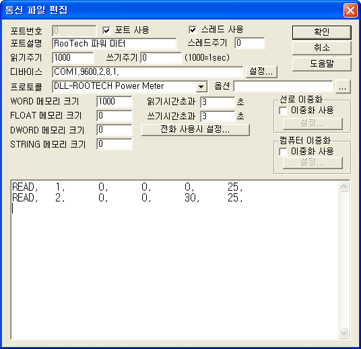Focus the 포트설명 field with RooTech text

tap(114, 44)
